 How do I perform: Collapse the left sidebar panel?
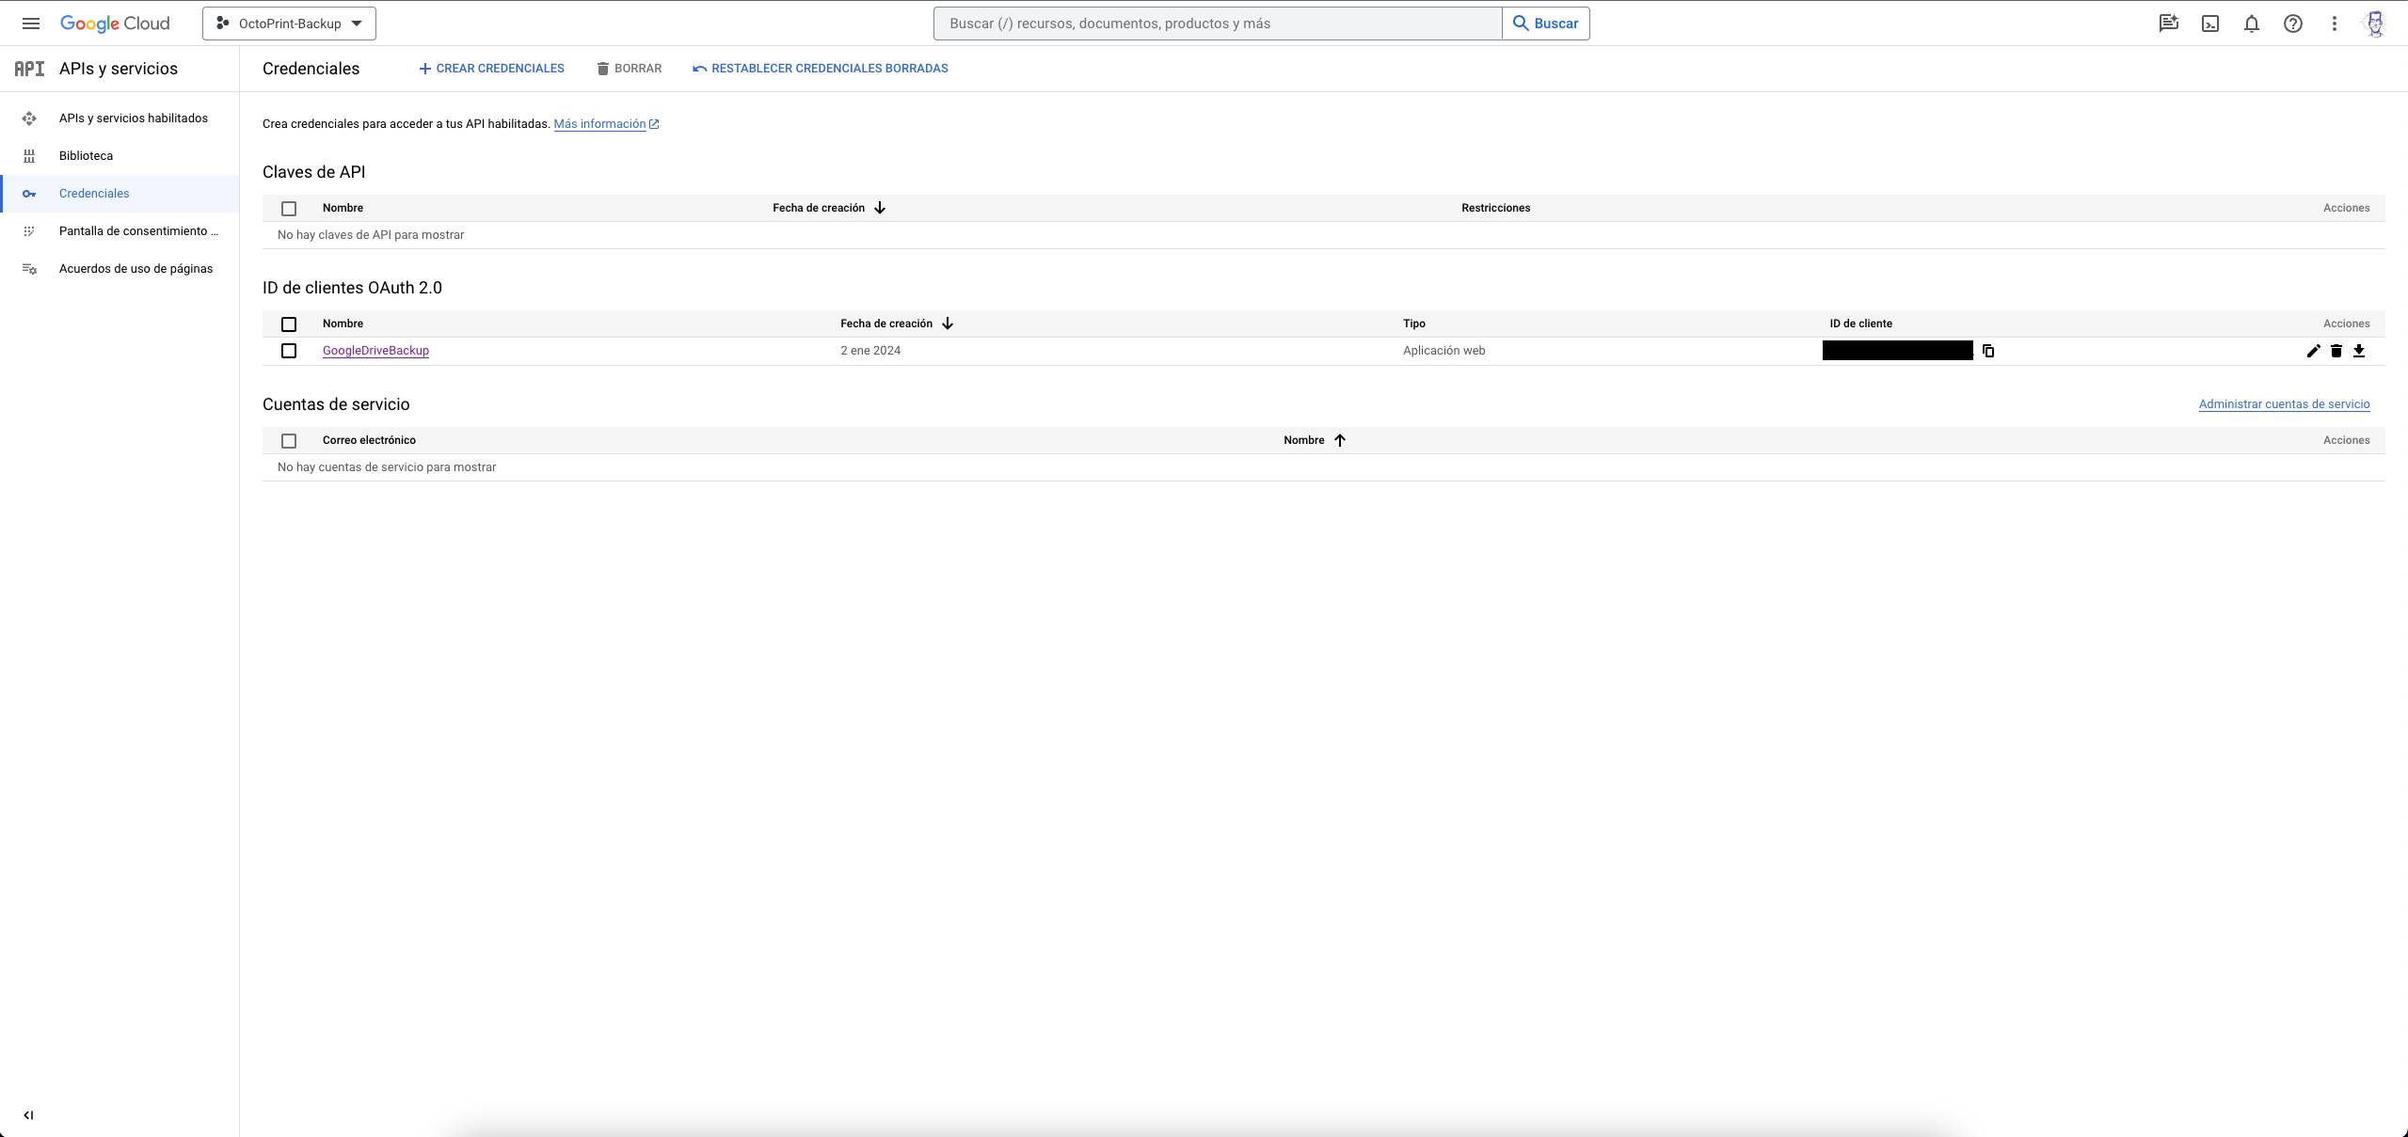pos(28,1115)
